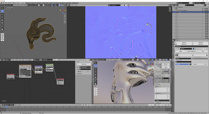Open the File menu

tap(4, 3)
